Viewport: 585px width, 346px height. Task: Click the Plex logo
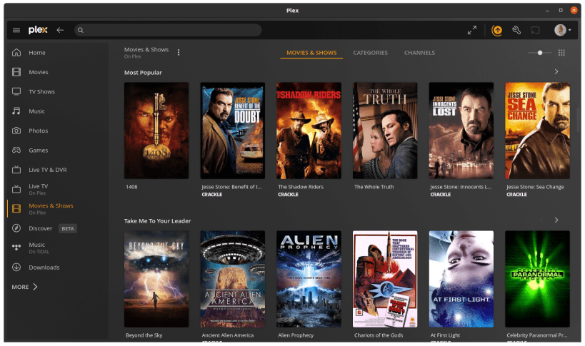[38, 30]
